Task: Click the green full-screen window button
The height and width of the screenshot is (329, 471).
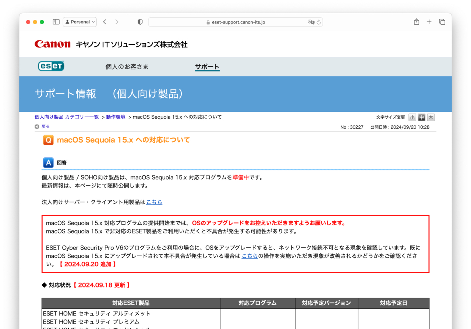Action: pos(42,22)
